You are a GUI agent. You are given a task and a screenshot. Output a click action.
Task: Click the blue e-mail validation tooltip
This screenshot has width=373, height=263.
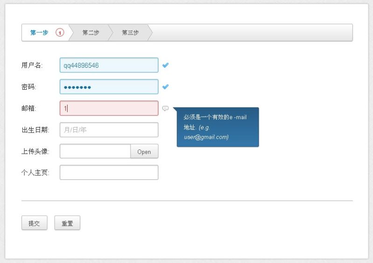click(x=217, y=127)
